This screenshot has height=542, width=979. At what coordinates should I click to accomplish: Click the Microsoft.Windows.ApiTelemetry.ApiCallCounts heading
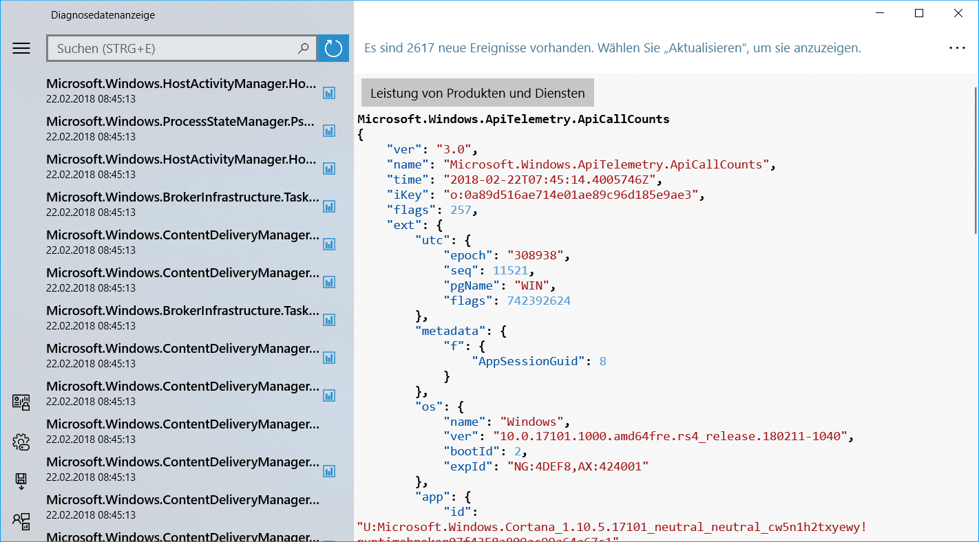pyautogui.click(x=514, y=119)
